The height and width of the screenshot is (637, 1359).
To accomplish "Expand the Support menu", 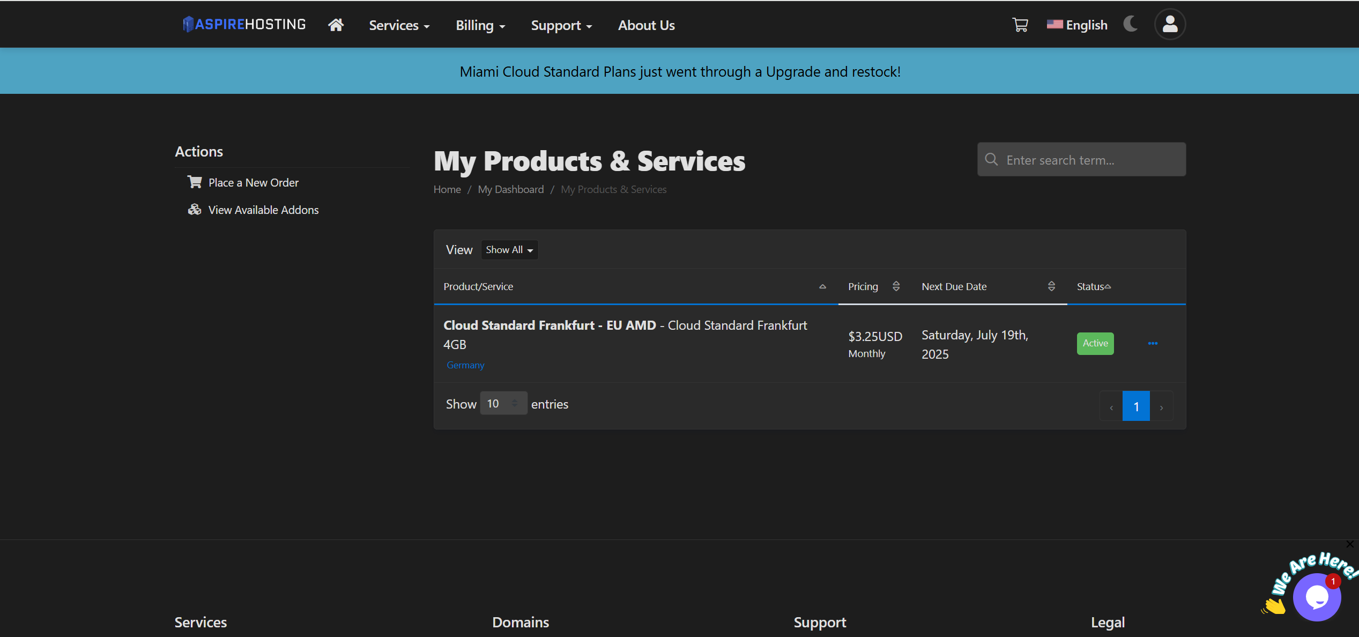I will click(x=561, y=25).
